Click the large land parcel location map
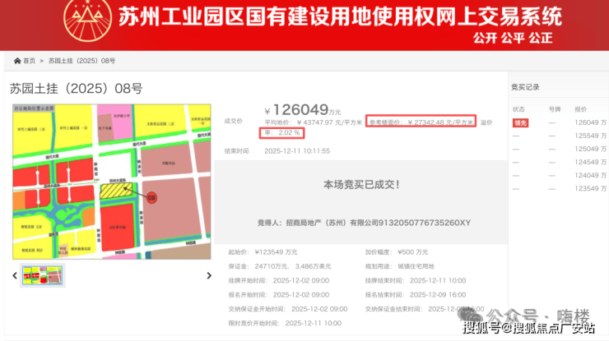 coord(112,181)
